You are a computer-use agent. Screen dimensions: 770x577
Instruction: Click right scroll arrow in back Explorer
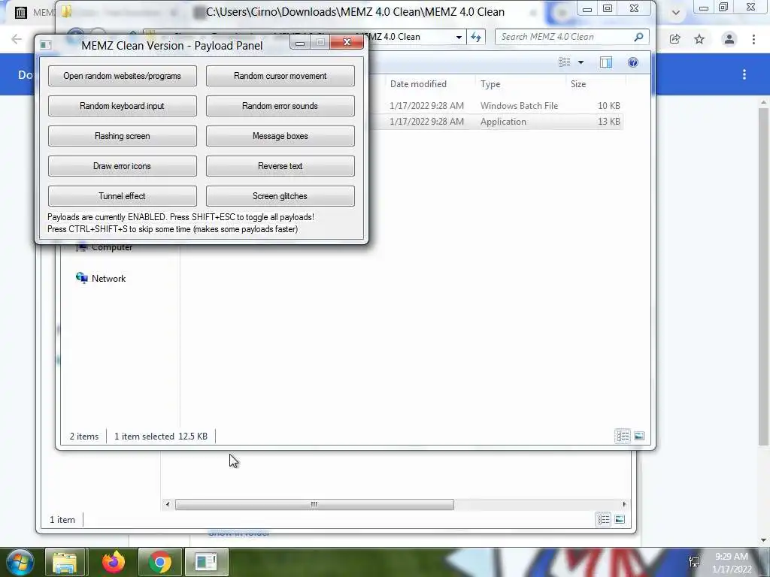(624, 504)
